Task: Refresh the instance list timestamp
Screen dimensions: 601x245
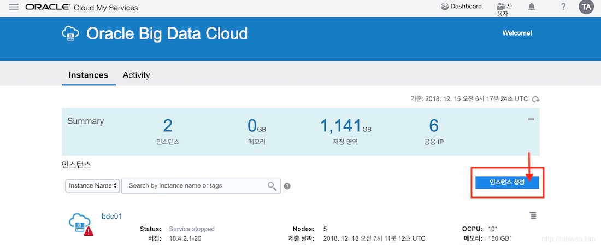Action: pos(535,100)
